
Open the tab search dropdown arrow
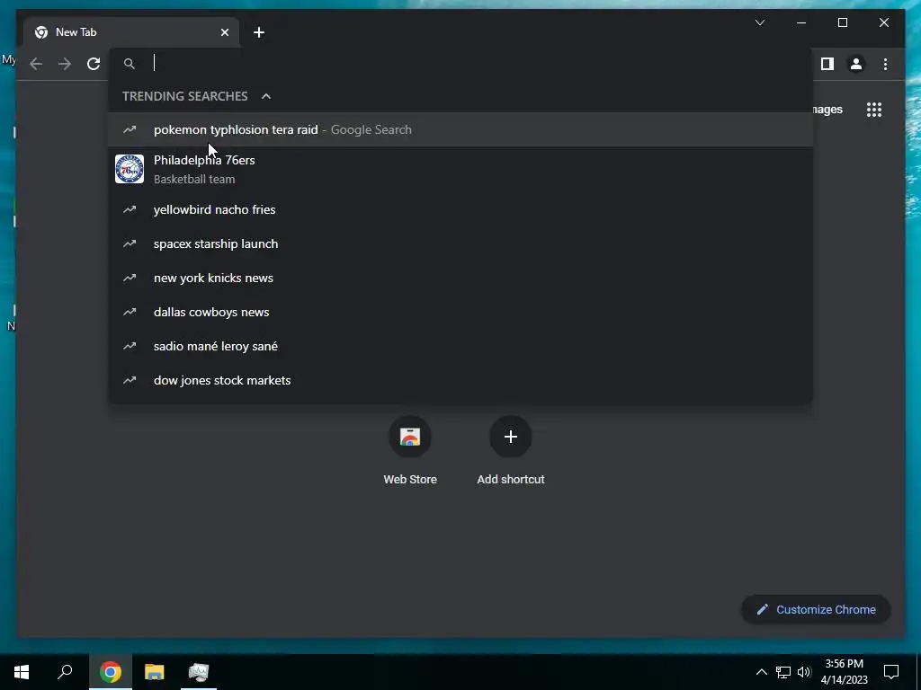(x=759, y=22)
